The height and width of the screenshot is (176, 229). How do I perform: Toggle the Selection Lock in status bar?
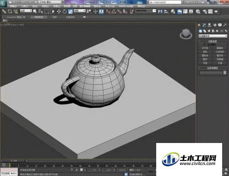click(x=76, y=170)
